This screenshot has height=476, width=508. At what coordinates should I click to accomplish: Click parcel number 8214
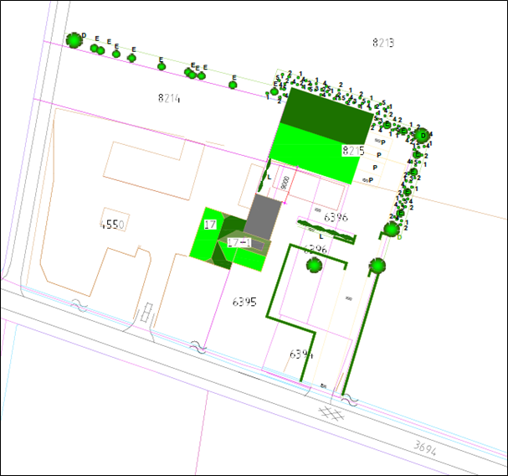(x=169, y=98)
